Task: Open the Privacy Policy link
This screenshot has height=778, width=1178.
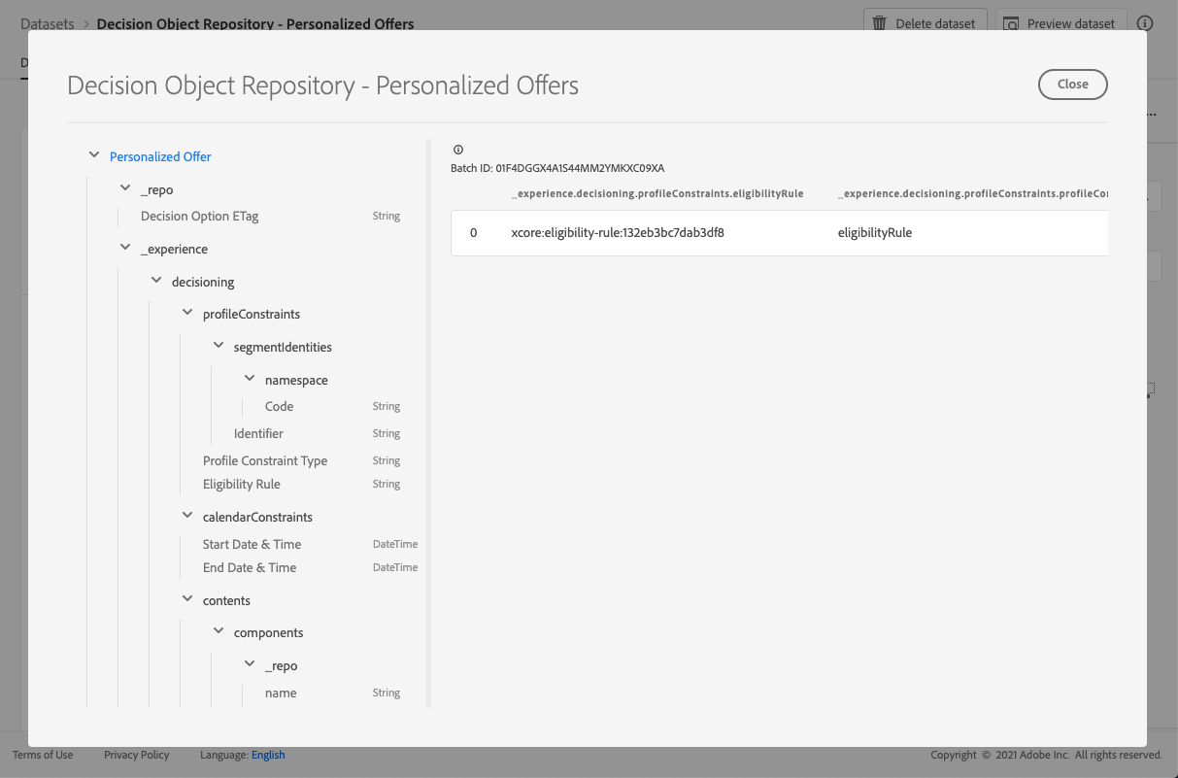Action: click(x=136, y=755)
